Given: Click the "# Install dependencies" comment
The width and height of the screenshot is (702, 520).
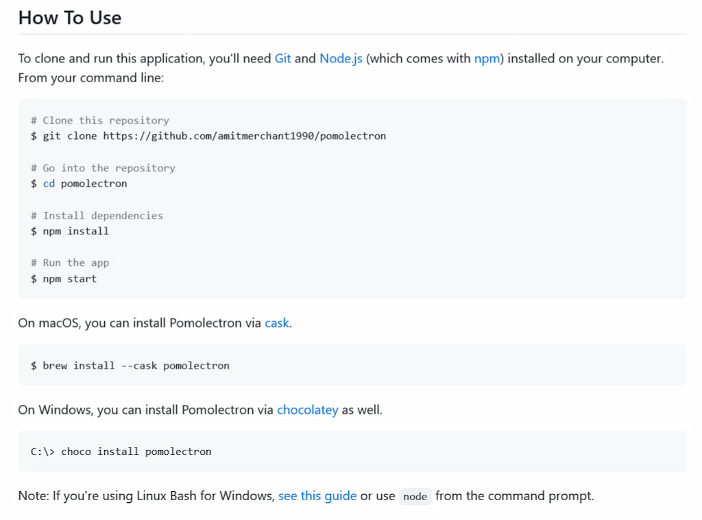Looking at the screenshot, I should click(x=97, y=216).
